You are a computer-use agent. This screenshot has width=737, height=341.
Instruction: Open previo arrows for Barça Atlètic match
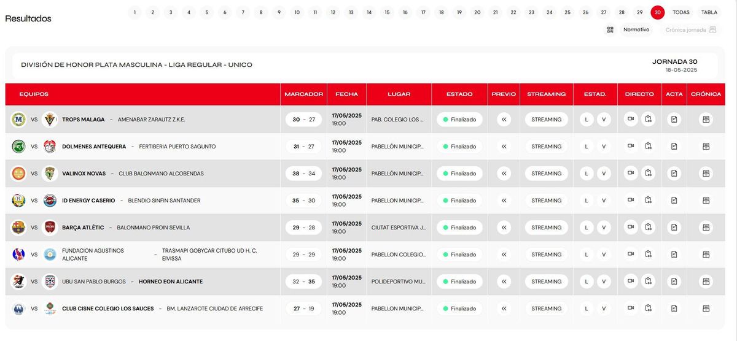504,228
